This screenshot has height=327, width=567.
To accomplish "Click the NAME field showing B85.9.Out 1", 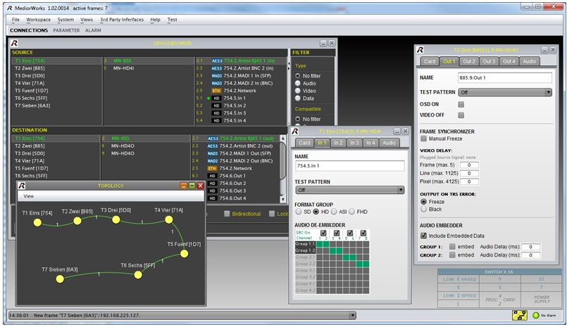I will click(x=505, y=77).
